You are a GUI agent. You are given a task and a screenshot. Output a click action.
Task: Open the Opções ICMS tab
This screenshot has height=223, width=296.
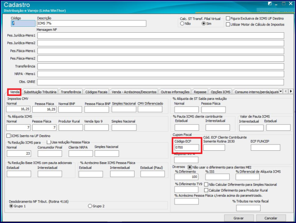pos(221,92)
